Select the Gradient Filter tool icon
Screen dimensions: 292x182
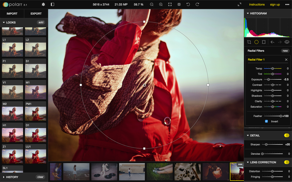[264, 42]
